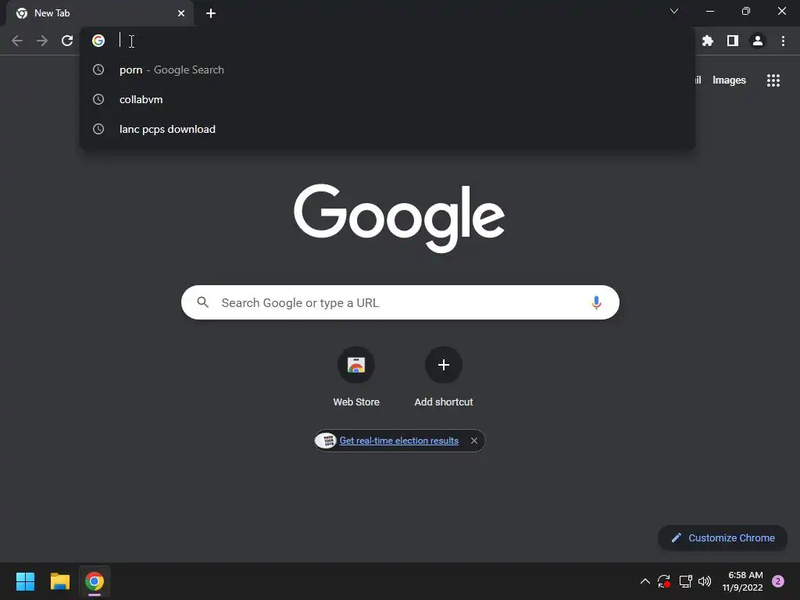Screen dimensions: 800x600
Task: Select the New Tab tab
Action: [100, 13]
